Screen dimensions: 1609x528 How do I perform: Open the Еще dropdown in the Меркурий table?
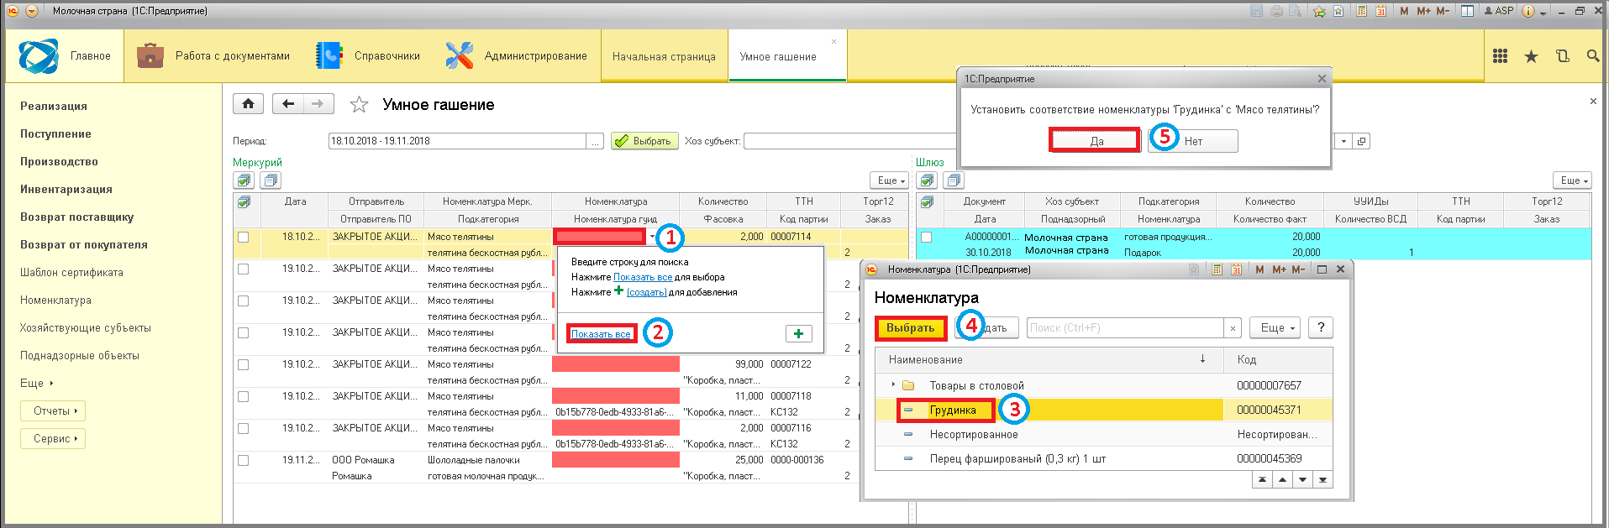click(x=891, y=180)
